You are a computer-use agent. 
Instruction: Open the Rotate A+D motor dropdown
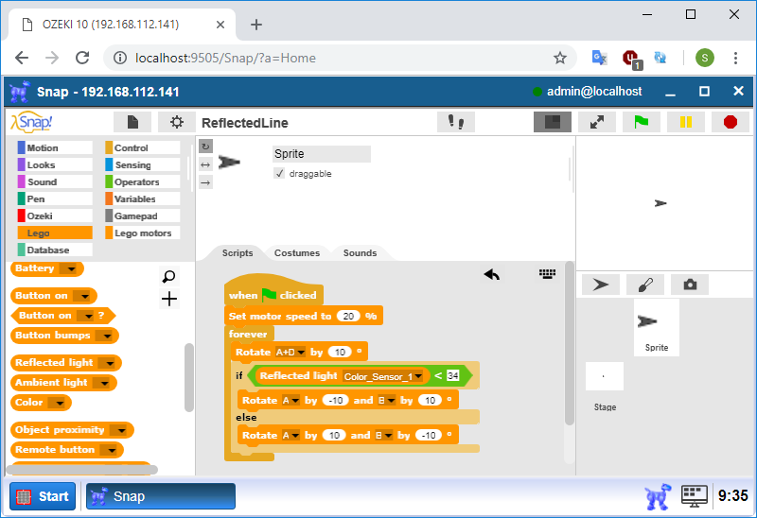[x=301, y=352]
